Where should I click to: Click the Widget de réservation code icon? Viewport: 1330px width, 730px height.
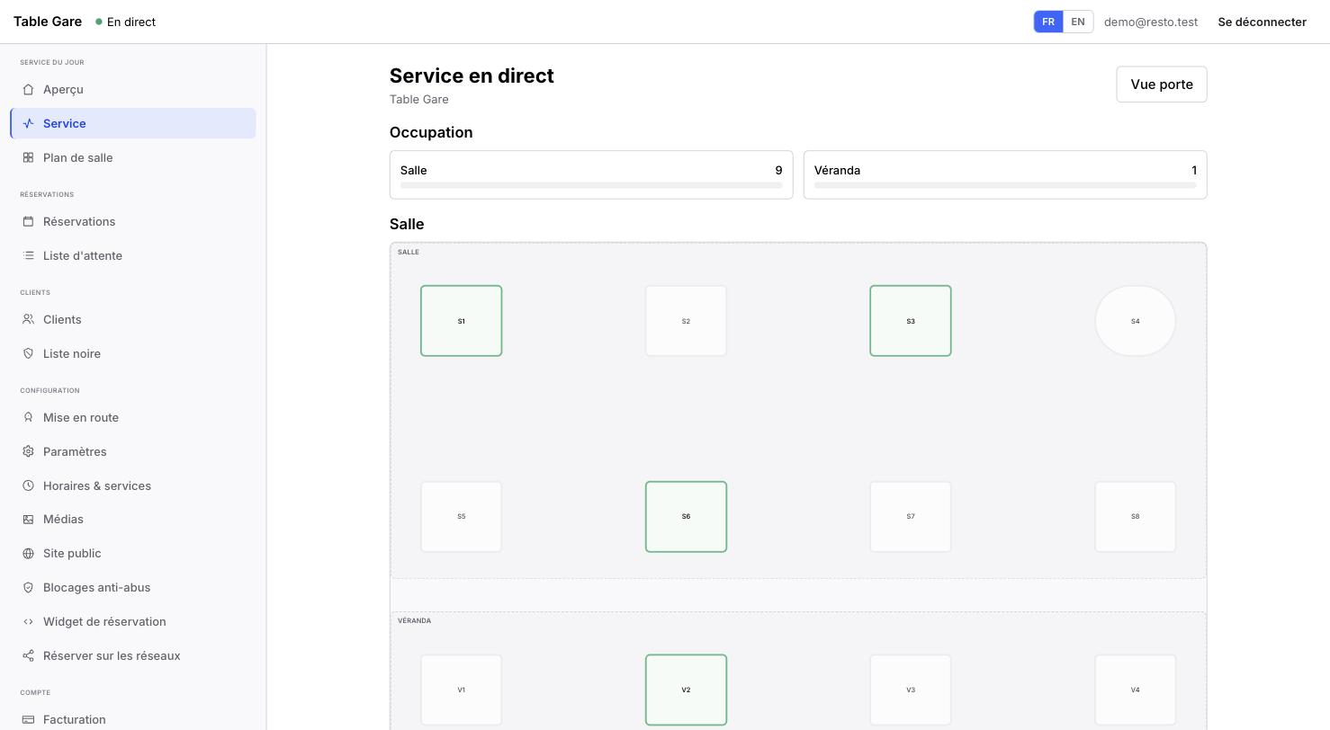(x=28, y=621)
